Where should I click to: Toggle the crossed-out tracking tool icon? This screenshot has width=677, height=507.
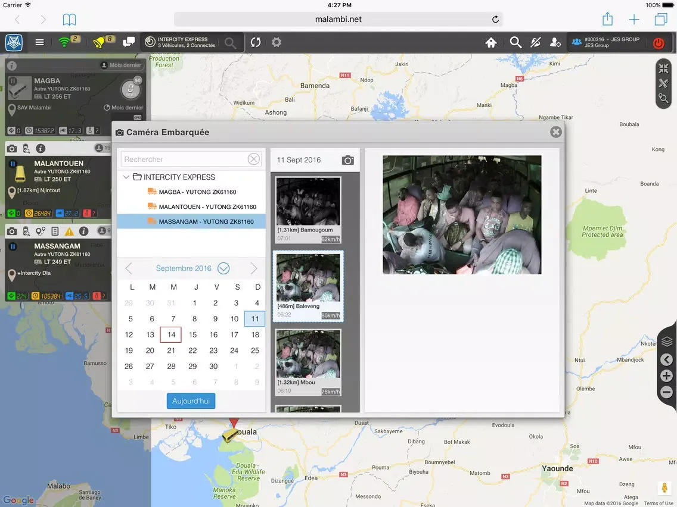point(535,42)
